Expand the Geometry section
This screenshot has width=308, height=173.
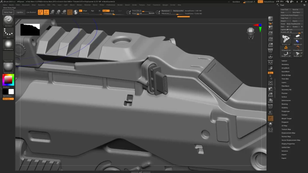(285, 64)
